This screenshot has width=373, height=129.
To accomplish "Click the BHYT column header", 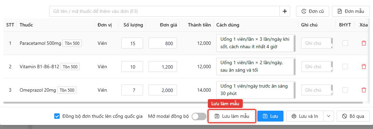I will 345,25.
